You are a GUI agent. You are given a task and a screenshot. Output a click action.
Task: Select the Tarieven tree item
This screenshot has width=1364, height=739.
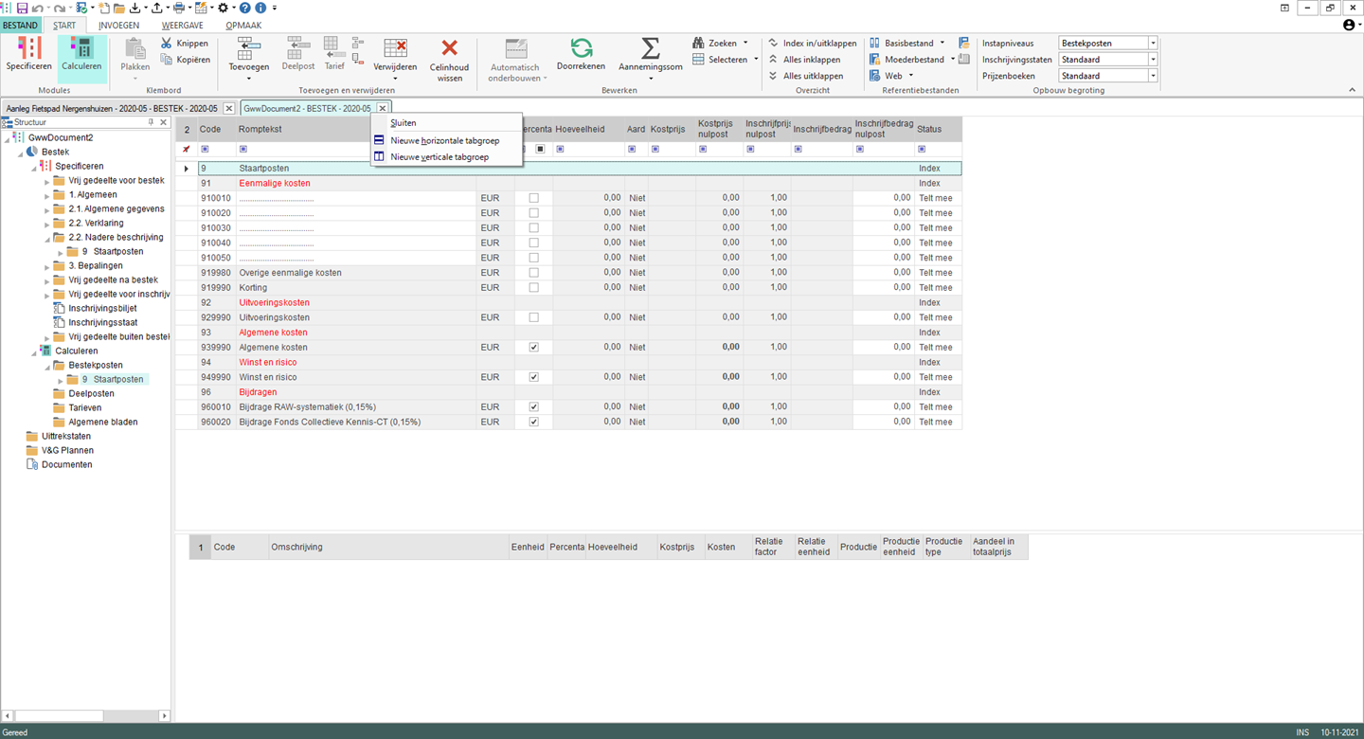84,408
